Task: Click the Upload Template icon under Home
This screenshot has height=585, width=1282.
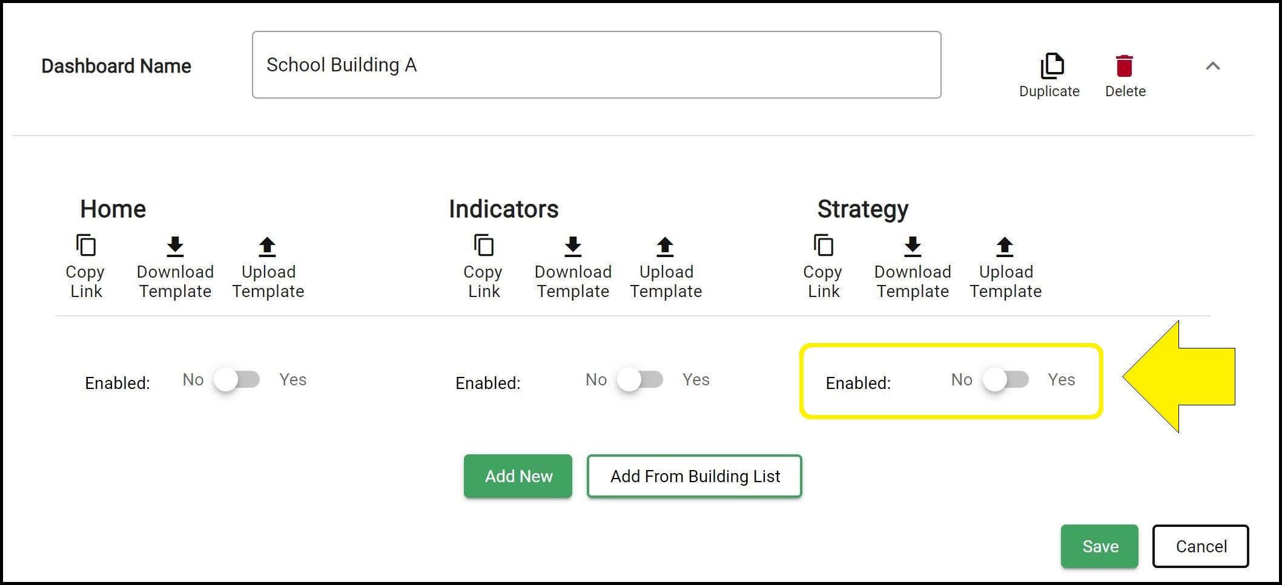Action: pyautogui.click(x=267, y=246)
